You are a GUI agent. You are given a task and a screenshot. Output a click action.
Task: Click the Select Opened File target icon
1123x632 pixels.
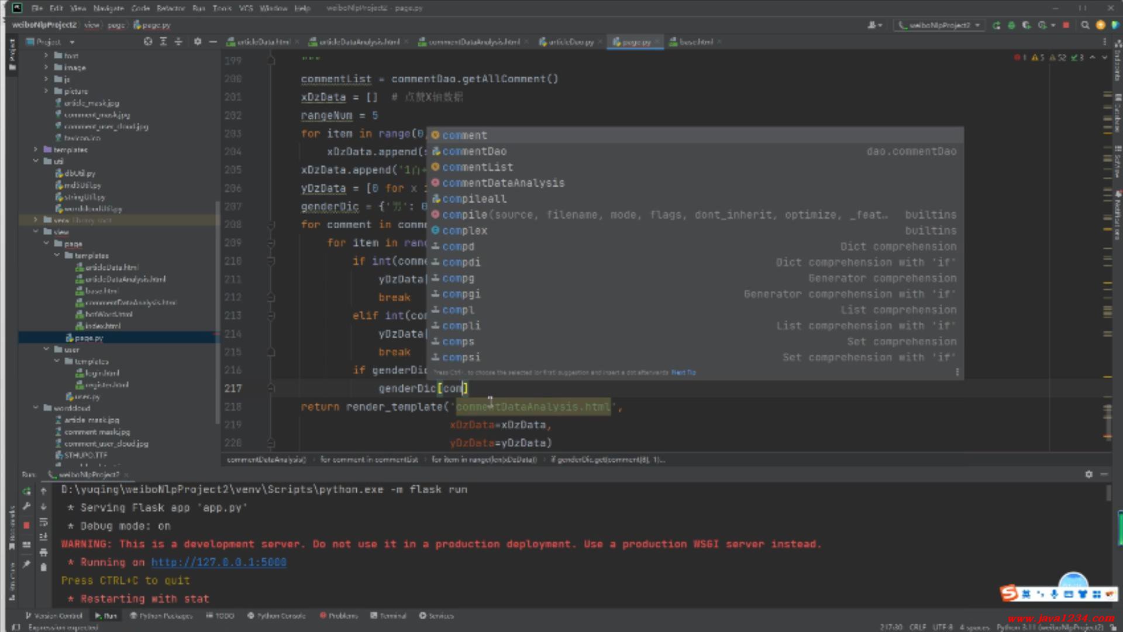(148, 42)
